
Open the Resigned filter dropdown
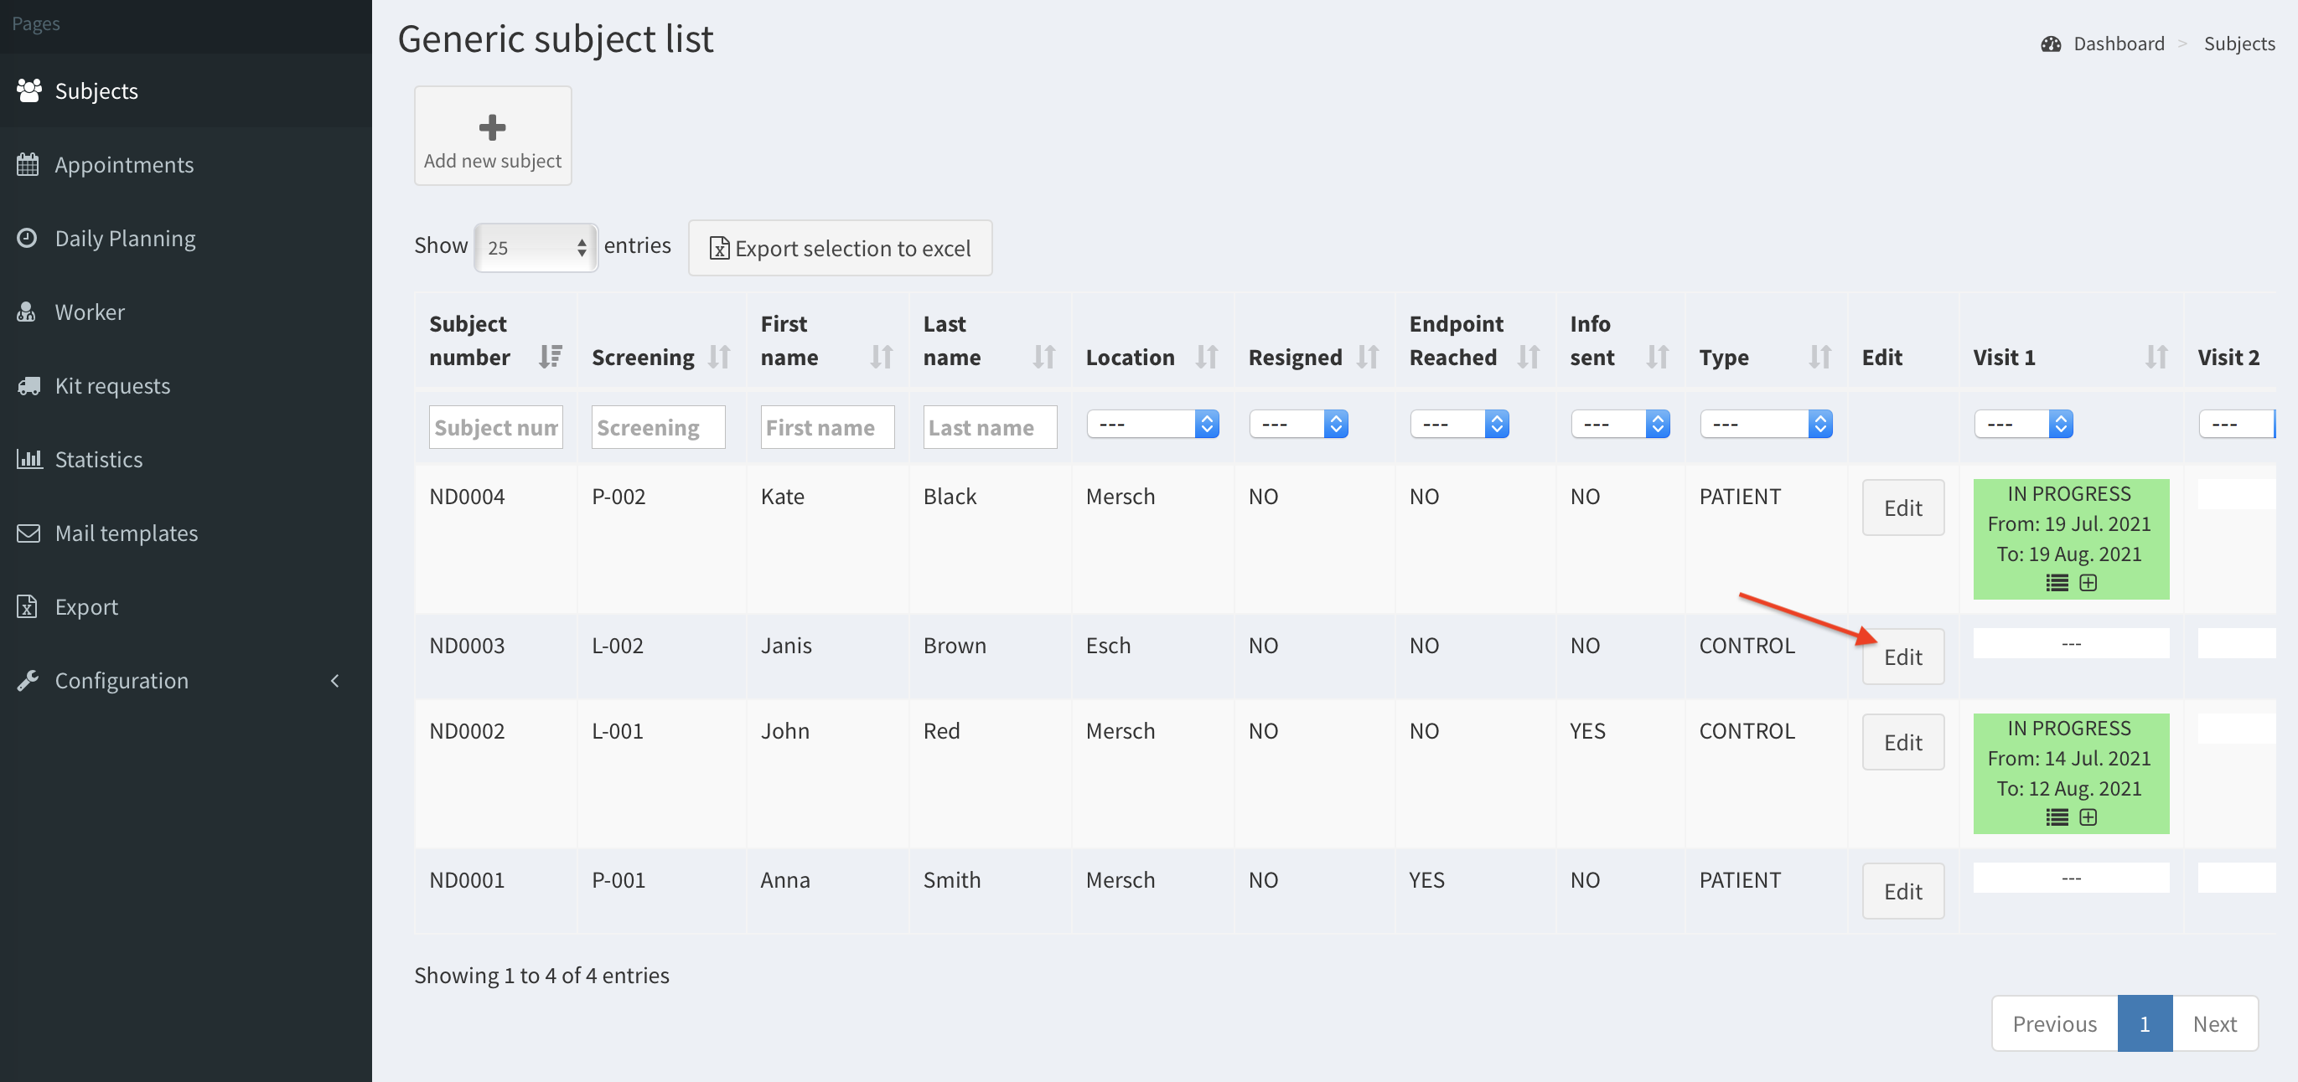(x=1297, y=425)
